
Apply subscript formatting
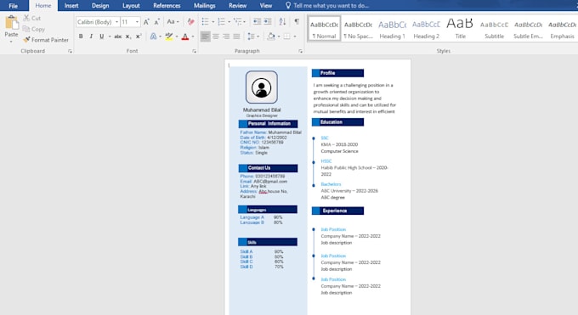(127, 37)
